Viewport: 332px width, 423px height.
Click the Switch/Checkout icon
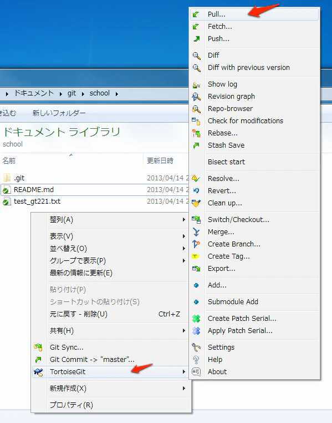tap(196, 220)
